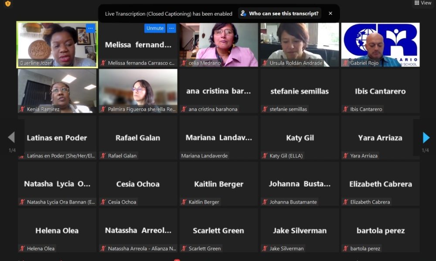Click "Who can see this transcript?" button
436x261 pixels.
(x=279, y=13)
